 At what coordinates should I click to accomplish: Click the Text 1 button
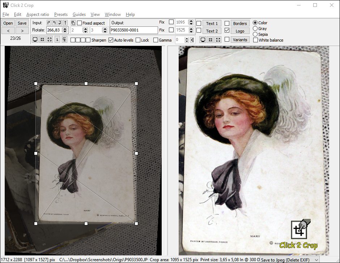pyautogui.click(x=212, y=23)
